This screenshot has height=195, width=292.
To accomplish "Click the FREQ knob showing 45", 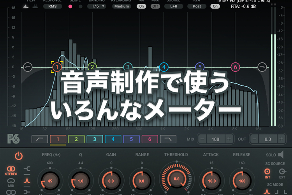I will click(x=50, y=181).
